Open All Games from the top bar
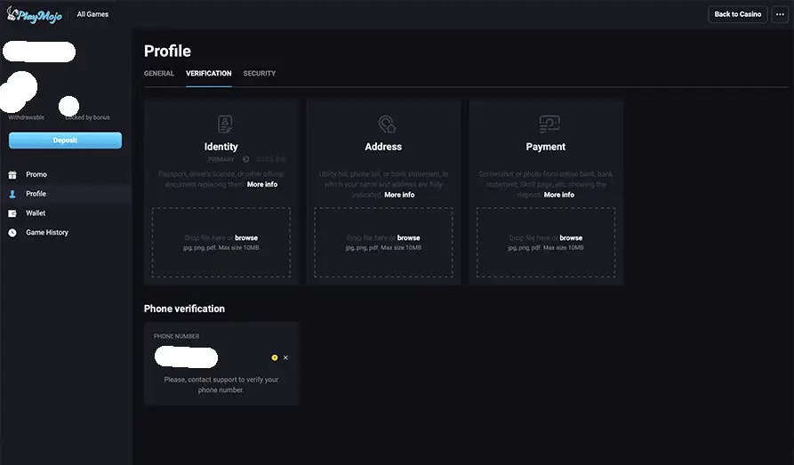794x465 pixels. coord(93,14)
